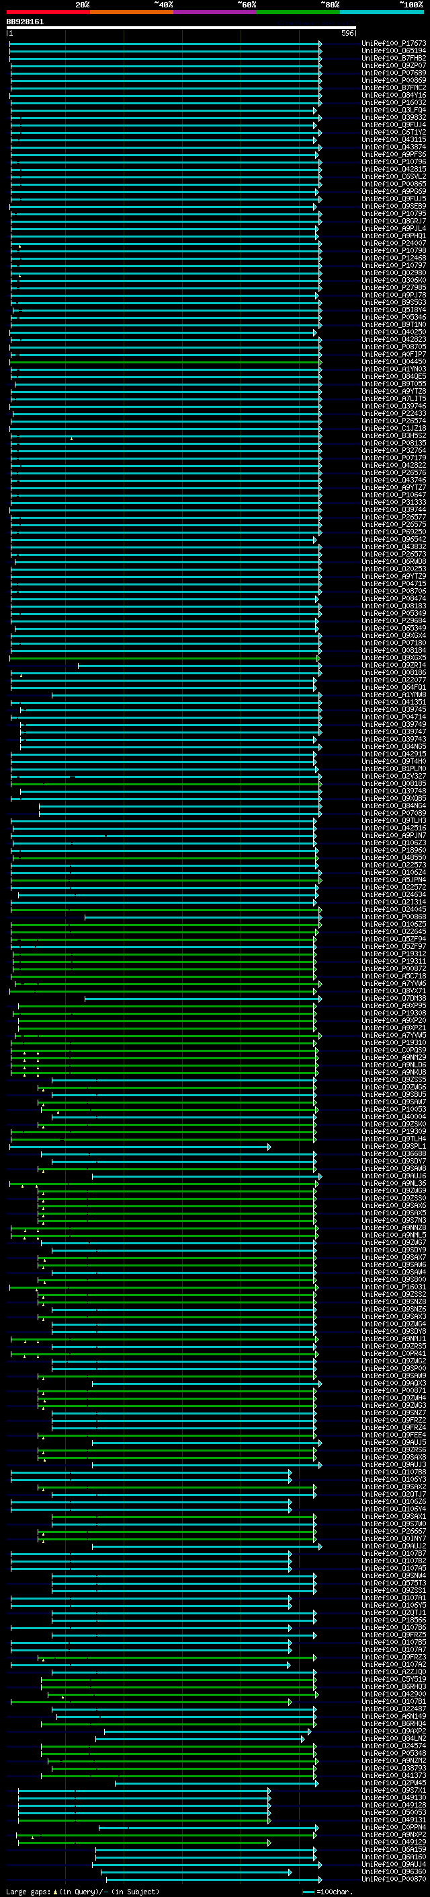Open hit UniRef100_B7FHB2
The width and height of the screenshot is (430, 1897).
point(394,58)
